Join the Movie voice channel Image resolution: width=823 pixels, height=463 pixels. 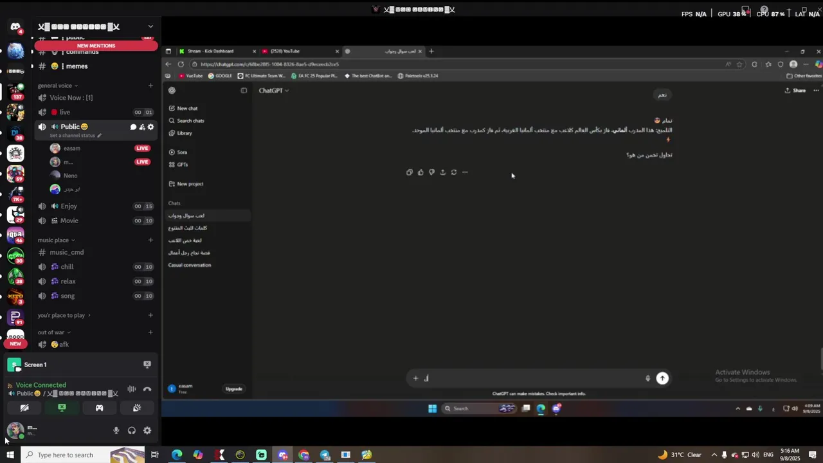[x=96, y=221]
